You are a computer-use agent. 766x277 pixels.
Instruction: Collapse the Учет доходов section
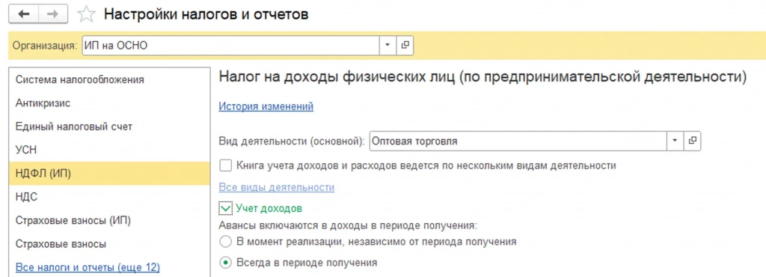tap(225, 209)
